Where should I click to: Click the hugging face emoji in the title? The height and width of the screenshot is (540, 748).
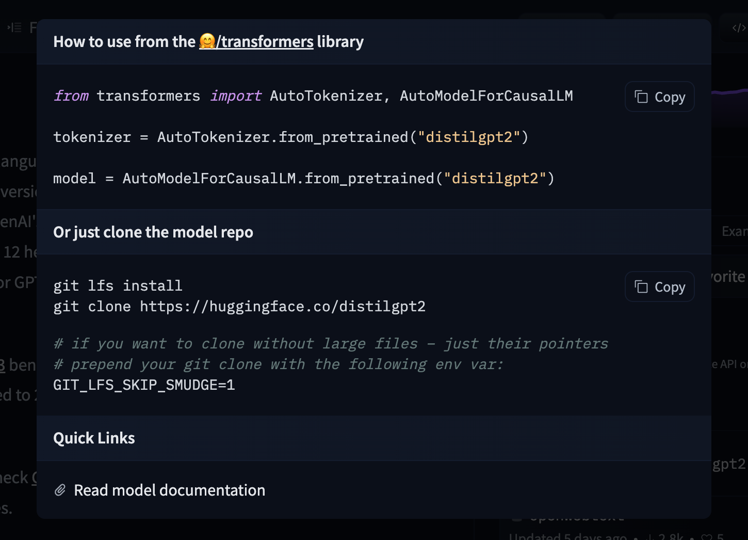207,41
